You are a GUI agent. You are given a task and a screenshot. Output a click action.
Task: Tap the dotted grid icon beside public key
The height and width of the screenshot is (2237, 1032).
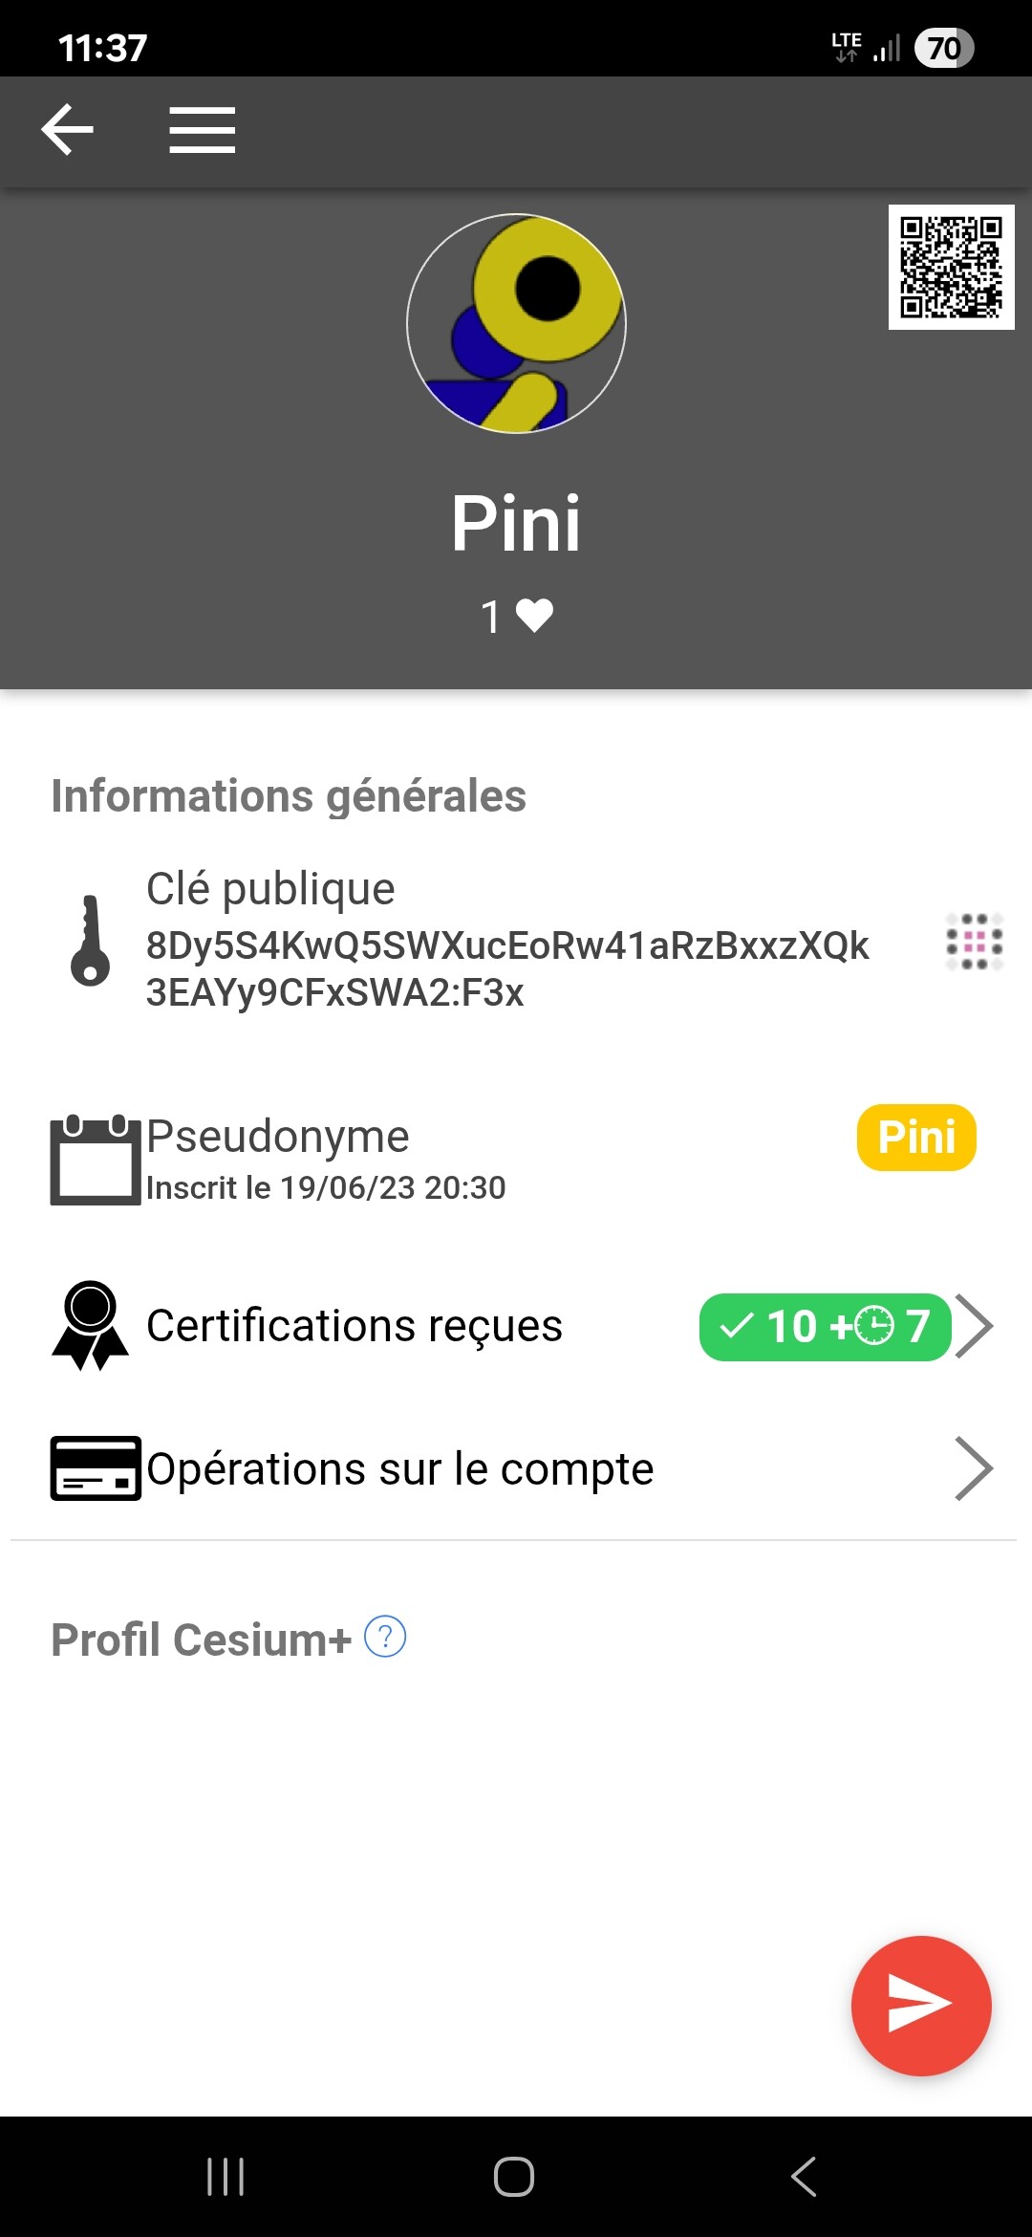974,942
